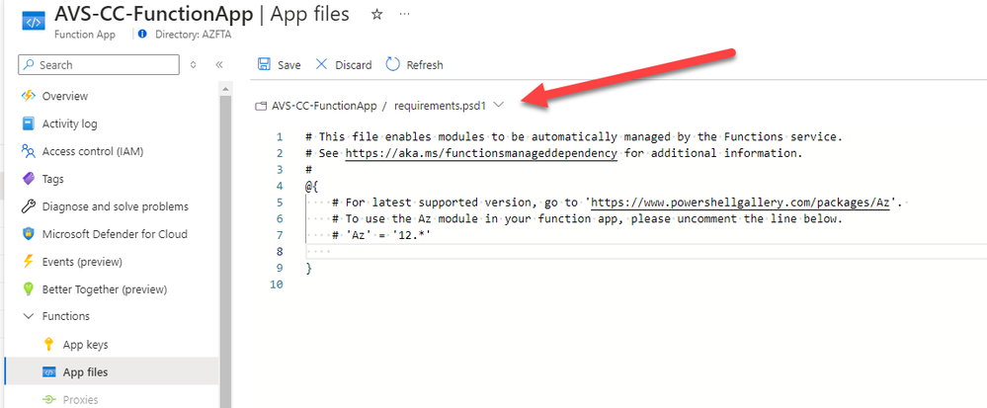Click the Save button label
The image size is (987, 408).
[288, 65]
